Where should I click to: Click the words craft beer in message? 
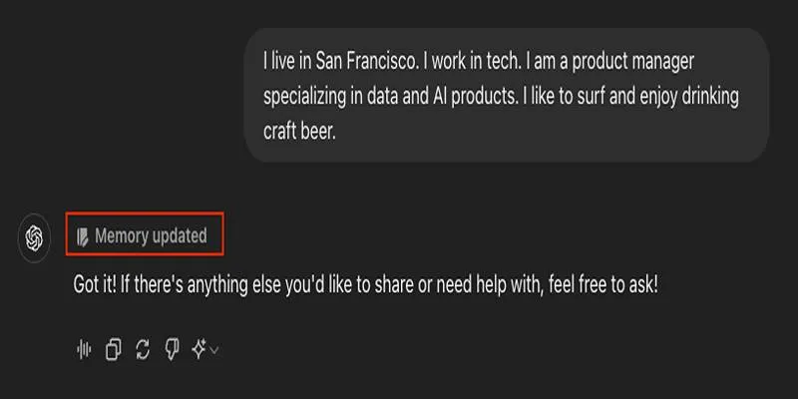pyautogui.click(x=300, y=131)
